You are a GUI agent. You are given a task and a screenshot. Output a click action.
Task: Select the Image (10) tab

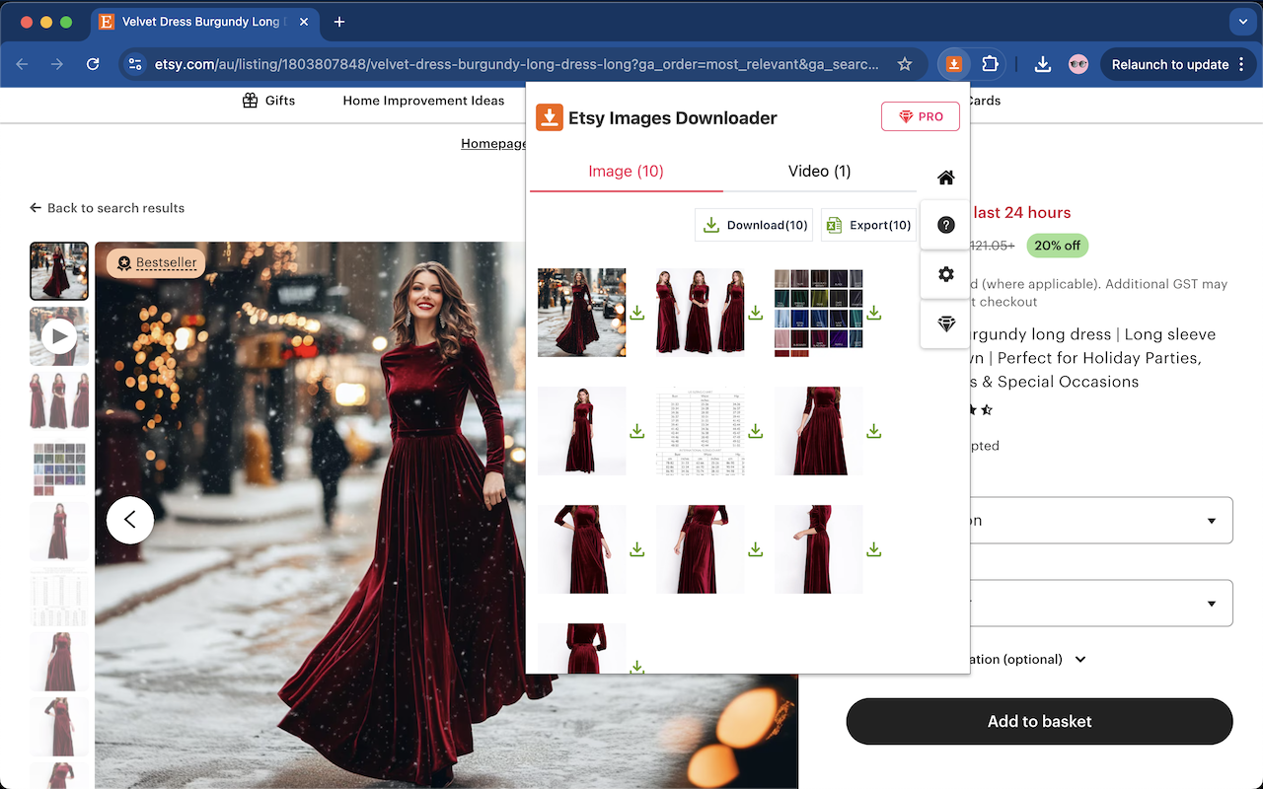(x=626, y=172)
